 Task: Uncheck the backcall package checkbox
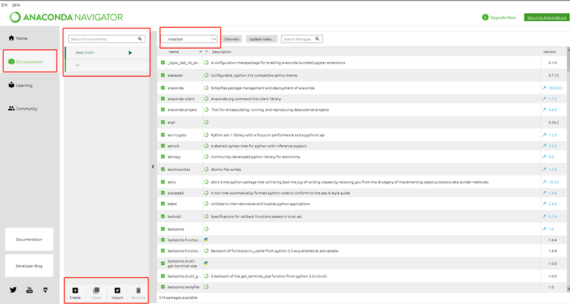pos(163,216)
